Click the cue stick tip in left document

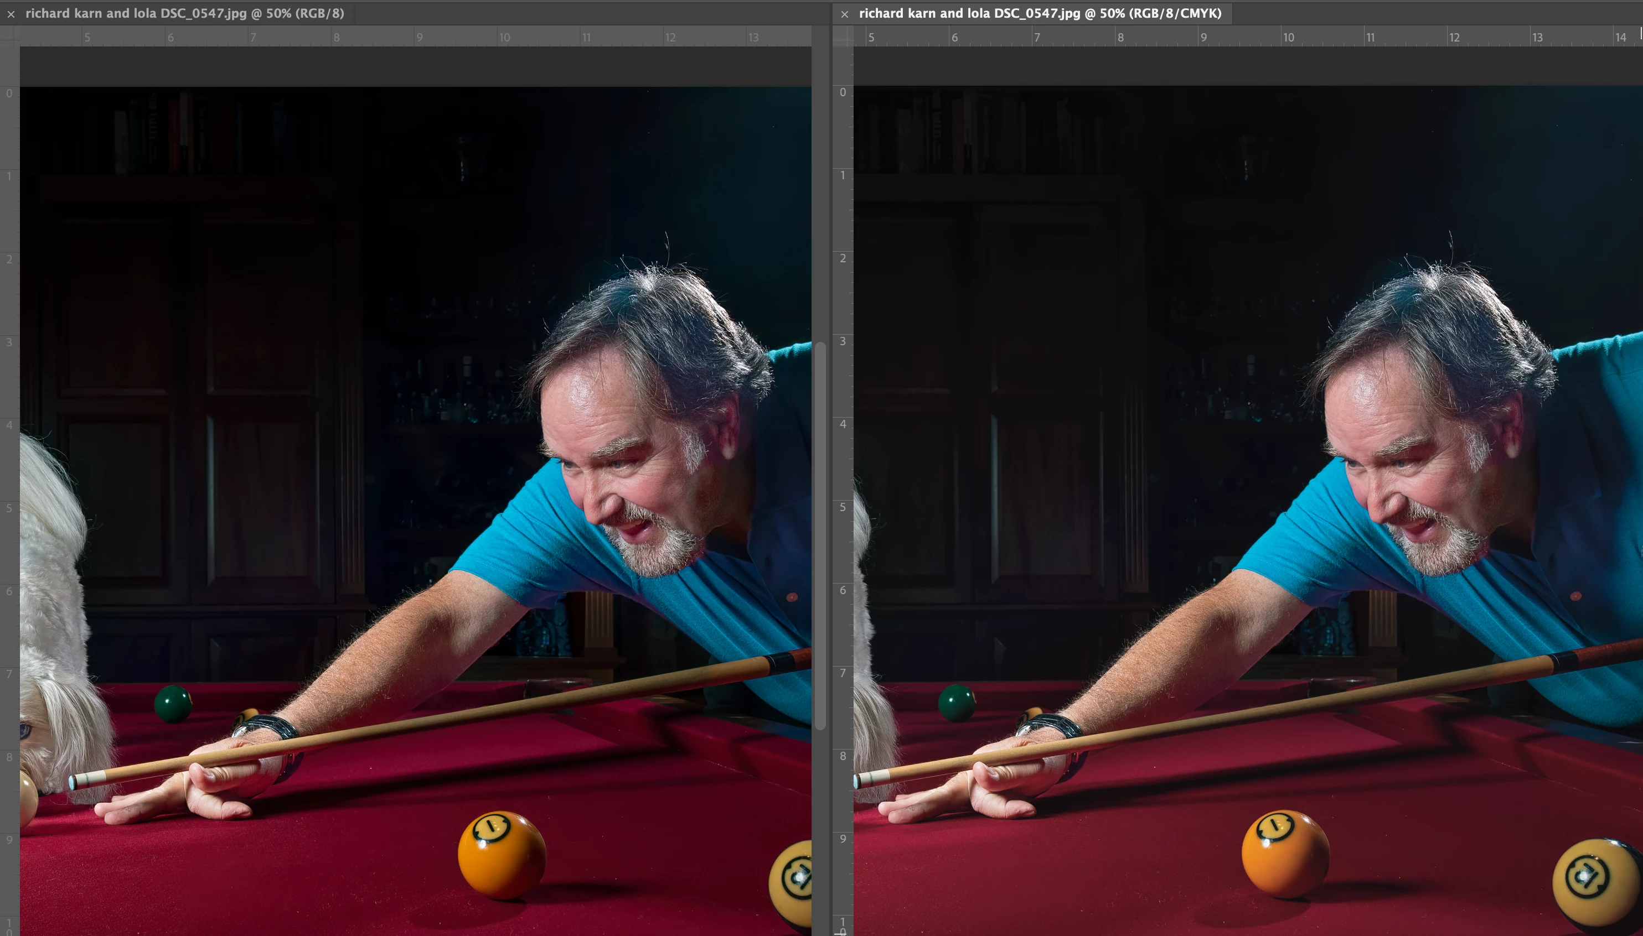[x=73, y=782]
